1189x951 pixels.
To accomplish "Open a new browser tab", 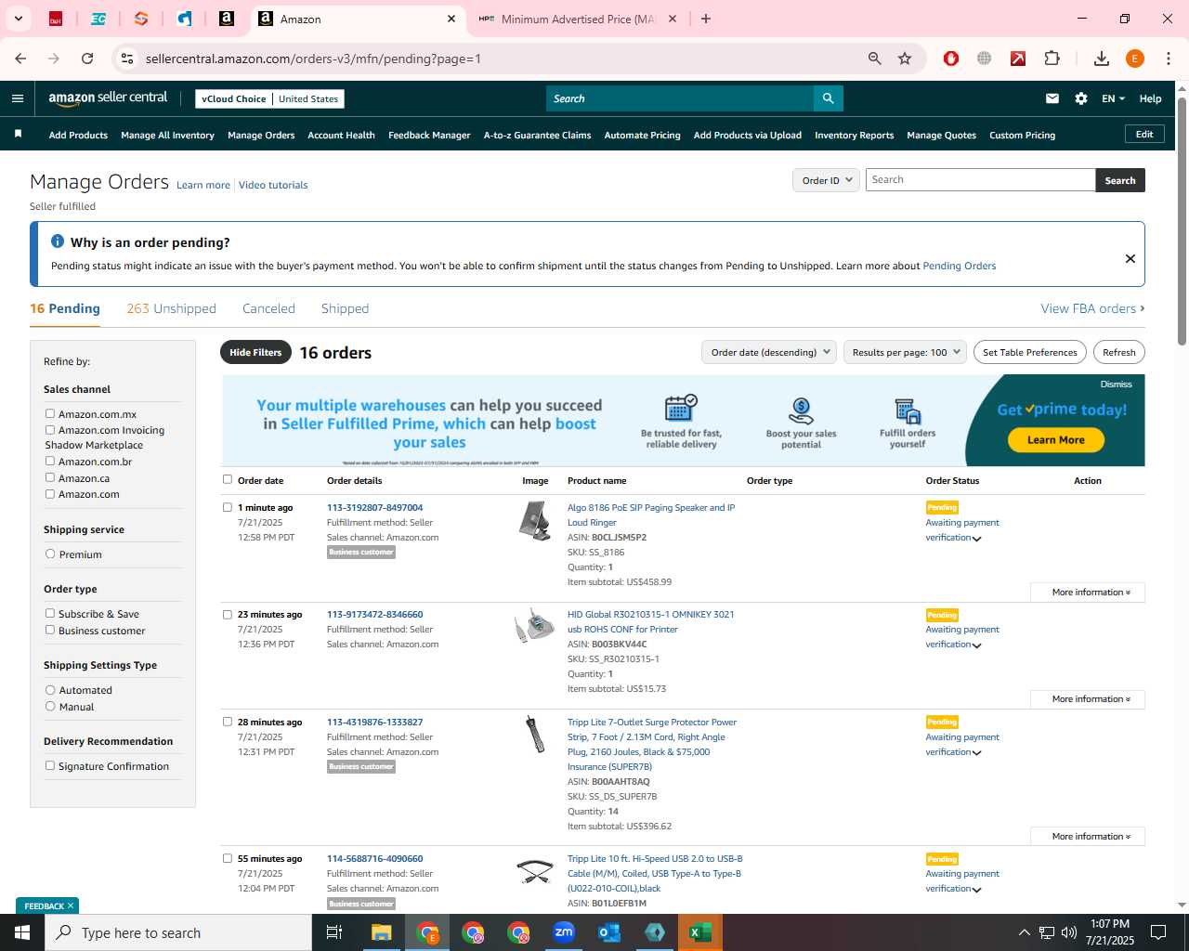I will point(706,19).
